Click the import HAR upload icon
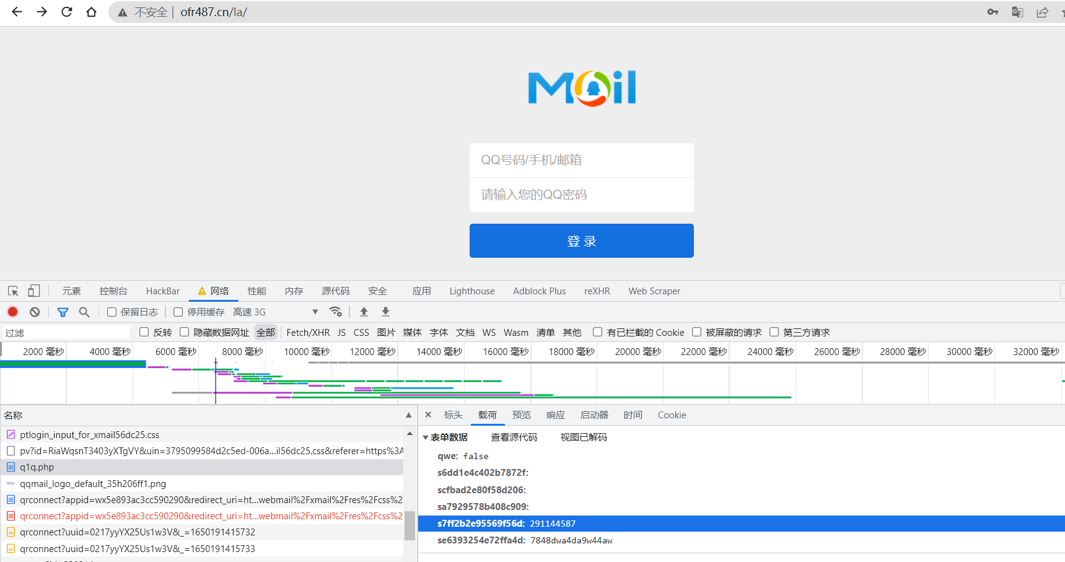 click(x=364, y=312)
